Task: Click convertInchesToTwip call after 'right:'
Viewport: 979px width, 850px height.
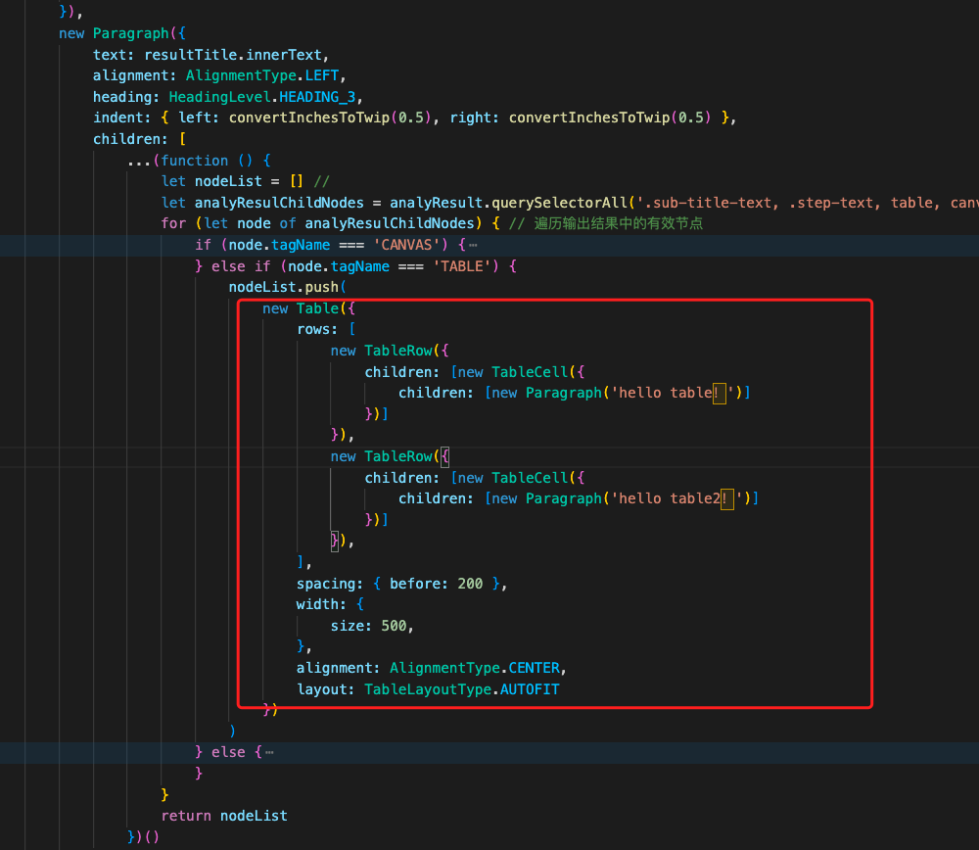Action: tap(610, 118)
